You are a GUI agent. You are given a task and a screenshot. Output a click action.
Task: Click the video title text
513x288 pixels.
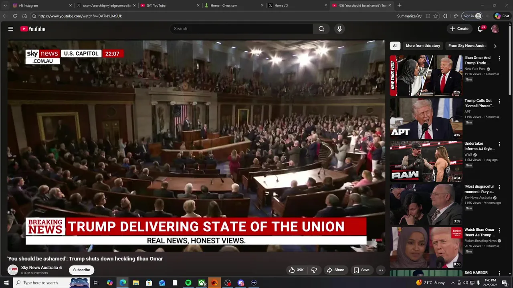pos(85,259)
